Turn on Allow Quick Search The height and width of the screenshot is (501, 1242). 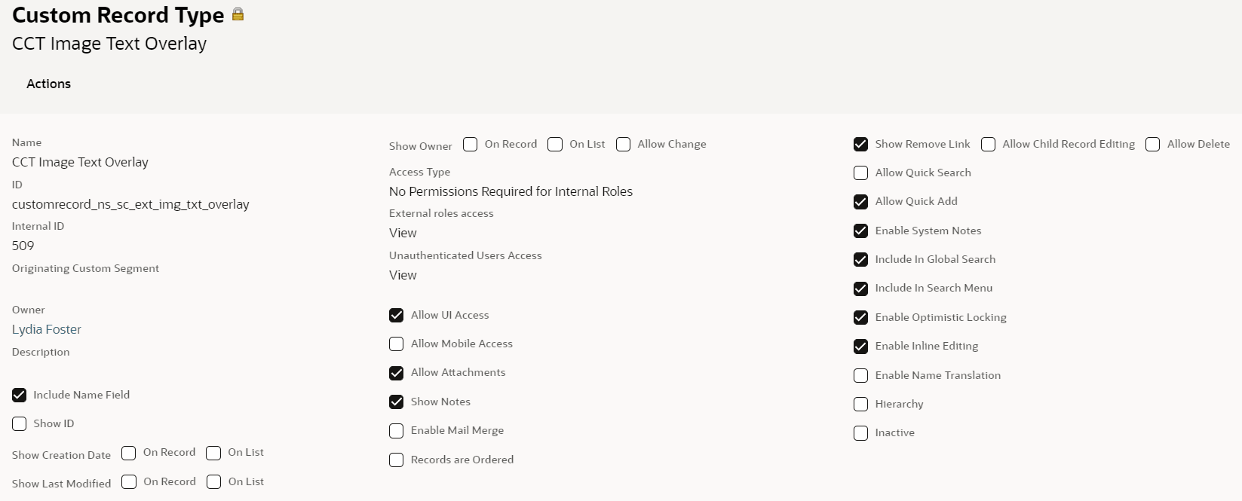point(860,173)
